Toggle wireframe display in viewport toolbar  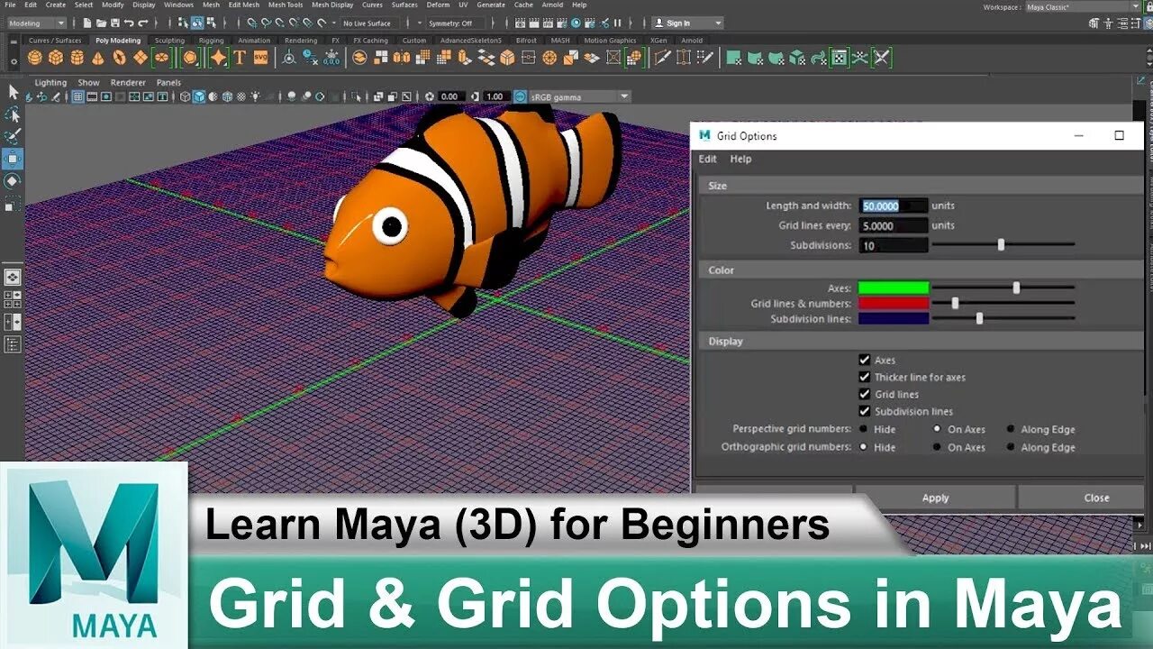(186, 96)
